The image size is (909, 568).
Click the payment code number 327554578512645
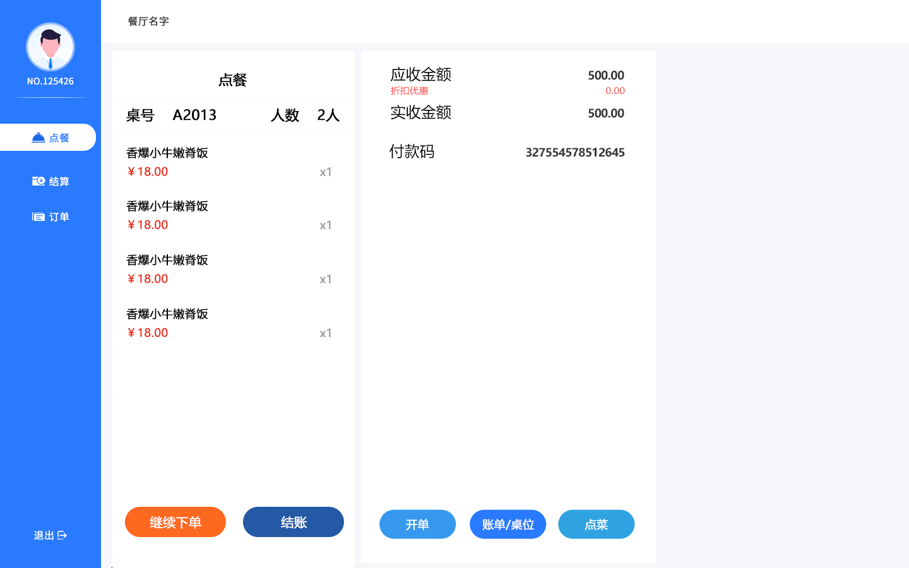(574, 153)
